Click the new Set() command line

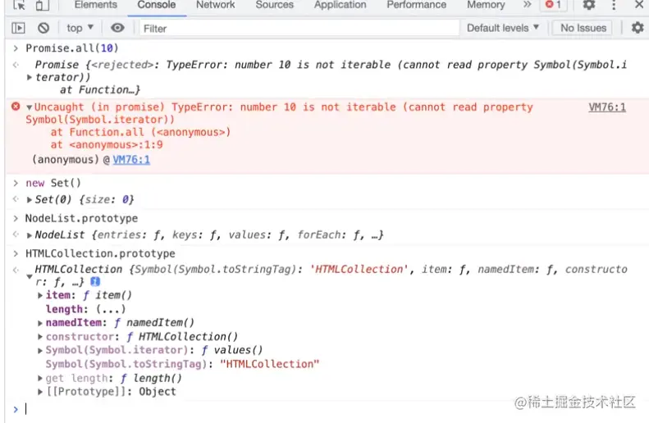53,183
